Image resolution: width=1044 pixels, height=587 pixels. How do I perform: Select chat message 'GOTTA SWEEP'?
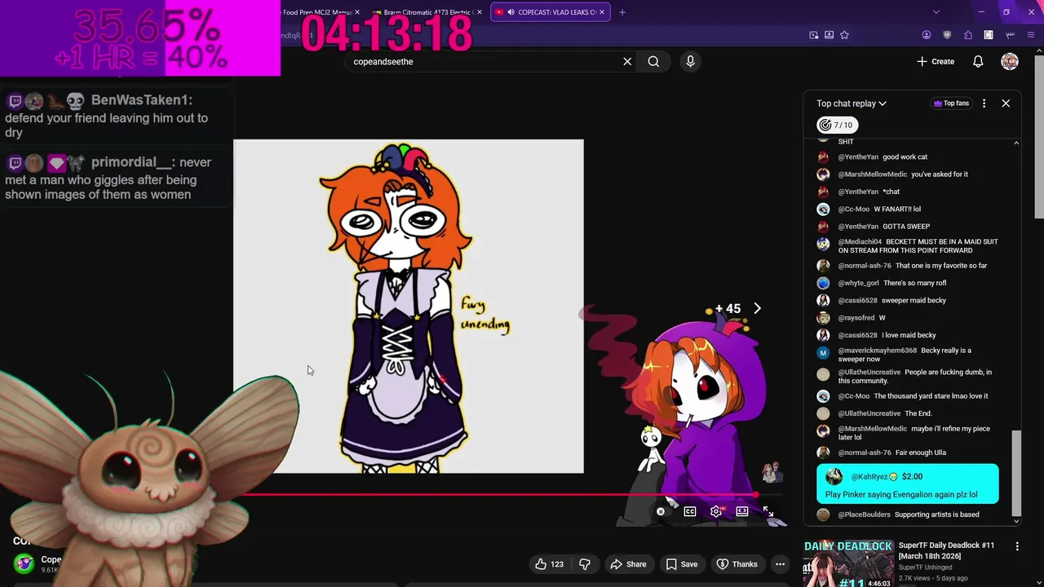coord(905,226)
